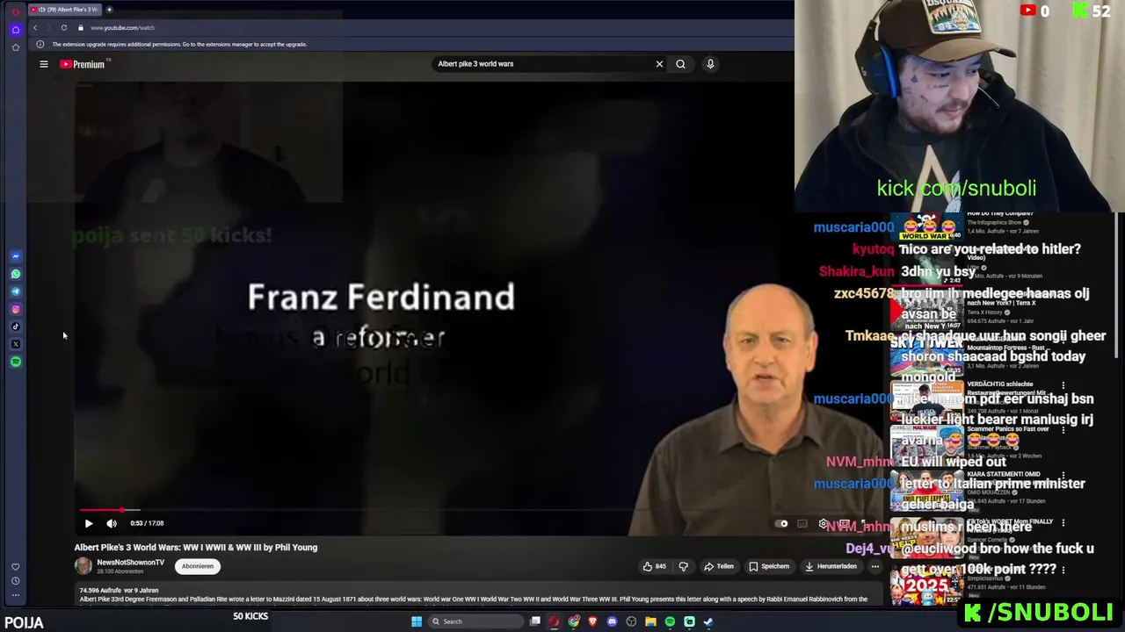Open video player settings gear
Image resolution: width=1125 pixels, height=632 pixels.
pos(824,524)
